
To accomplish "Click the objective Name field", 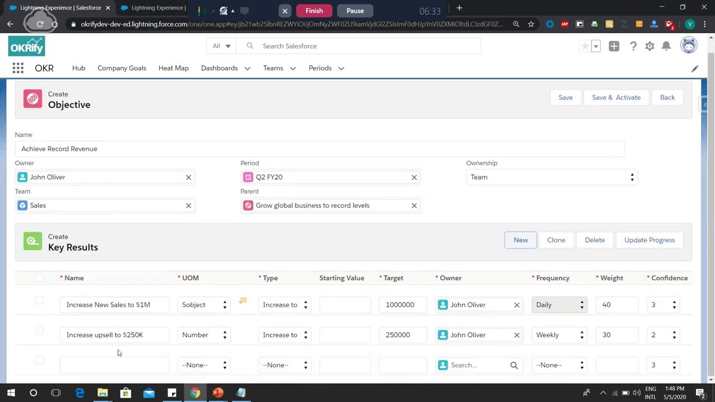I will (x=320, y=149).
